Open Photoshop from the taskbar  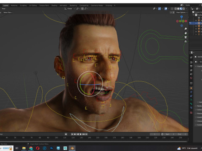[51, 148]
